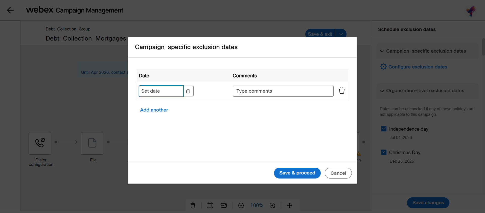Click the Dialer configuration node icon
This screenshot has width=485, height=213.
point(40,143)
